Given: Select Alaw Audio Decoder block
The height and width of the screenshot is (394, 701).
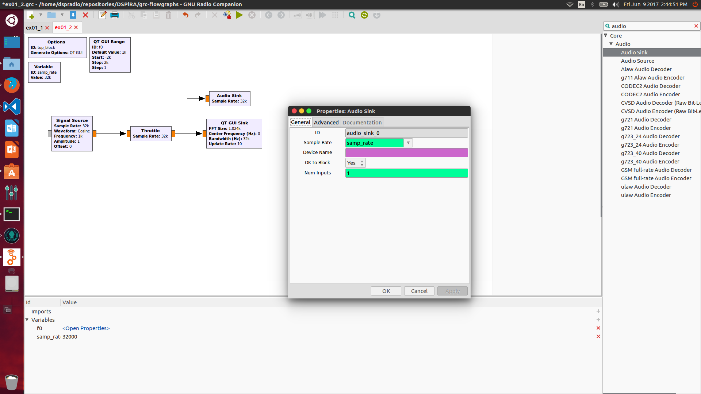Looking at the screenshot, I should pyautogui.click(x=646, y=69).
